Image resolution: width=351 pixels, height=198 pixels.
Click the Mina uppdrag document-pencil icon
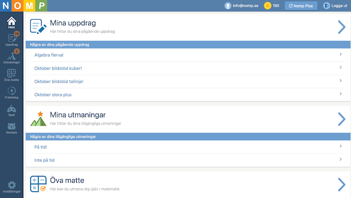click(x=38, y=26)
